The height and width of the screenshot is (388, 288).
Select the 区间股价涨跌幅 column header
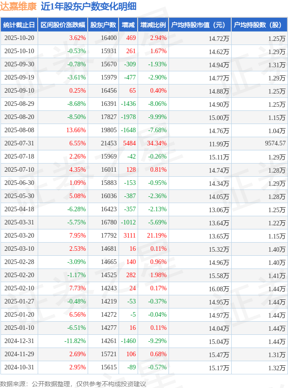click(x=63, y=25)
